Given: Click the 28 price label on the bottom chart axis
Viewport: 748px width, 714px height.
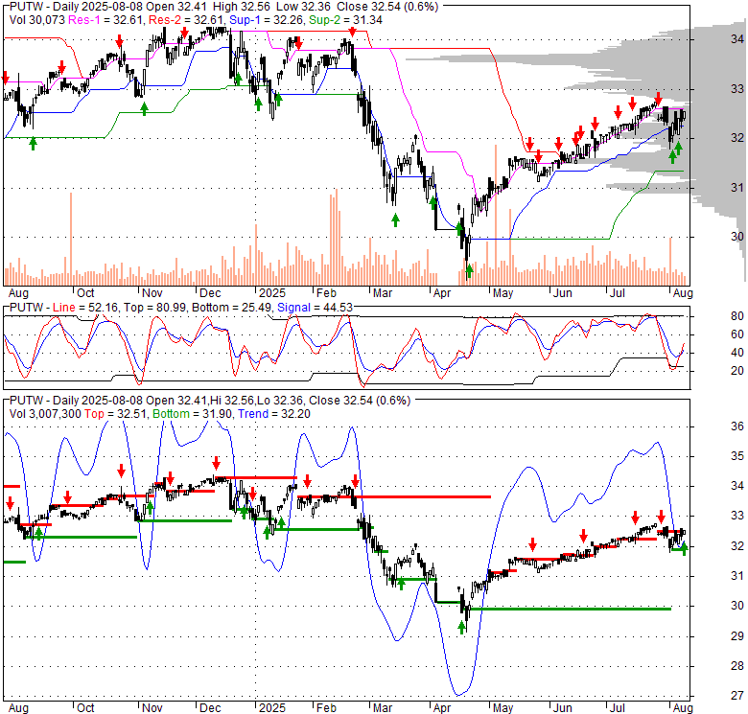Looking at the screenshot, I should click(737, 666).
